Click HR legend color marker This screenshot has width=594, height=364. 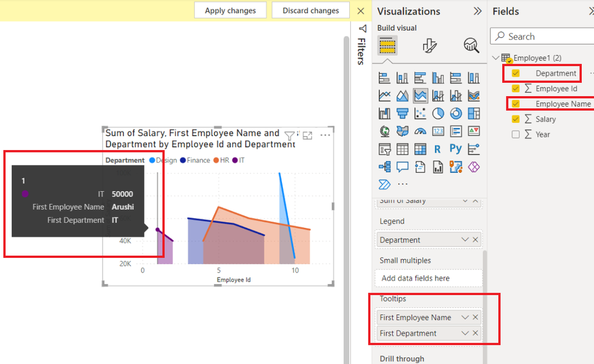pos(216,161)
